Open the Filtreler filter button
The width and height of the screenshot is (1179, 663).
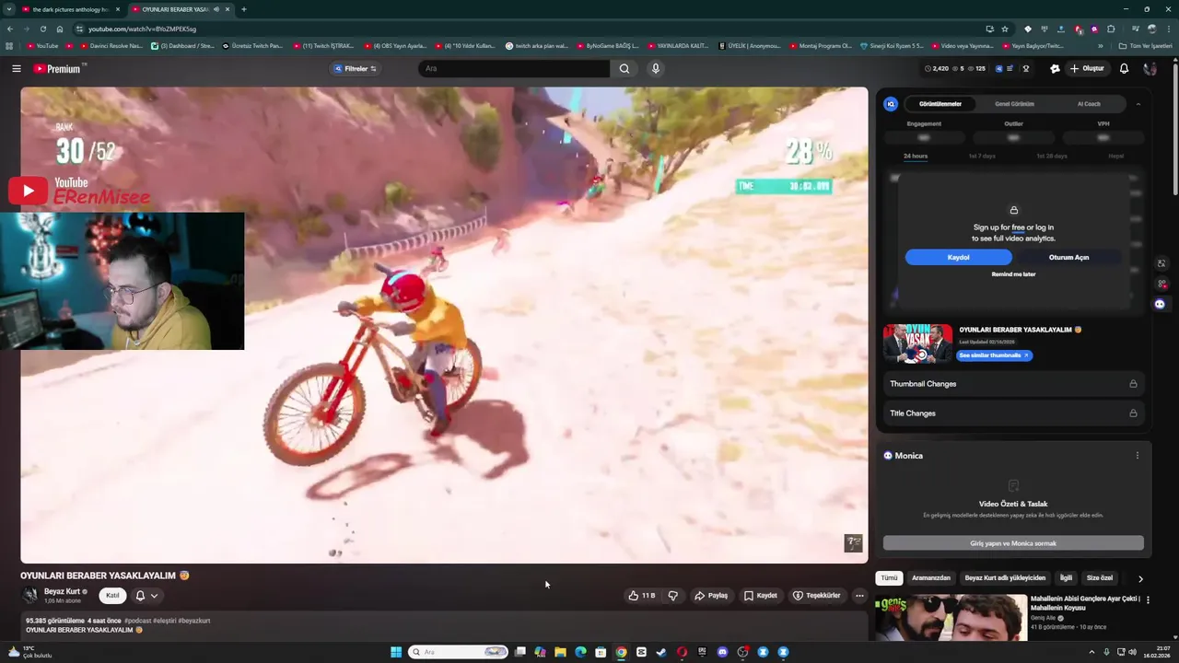tap(356, 68)
